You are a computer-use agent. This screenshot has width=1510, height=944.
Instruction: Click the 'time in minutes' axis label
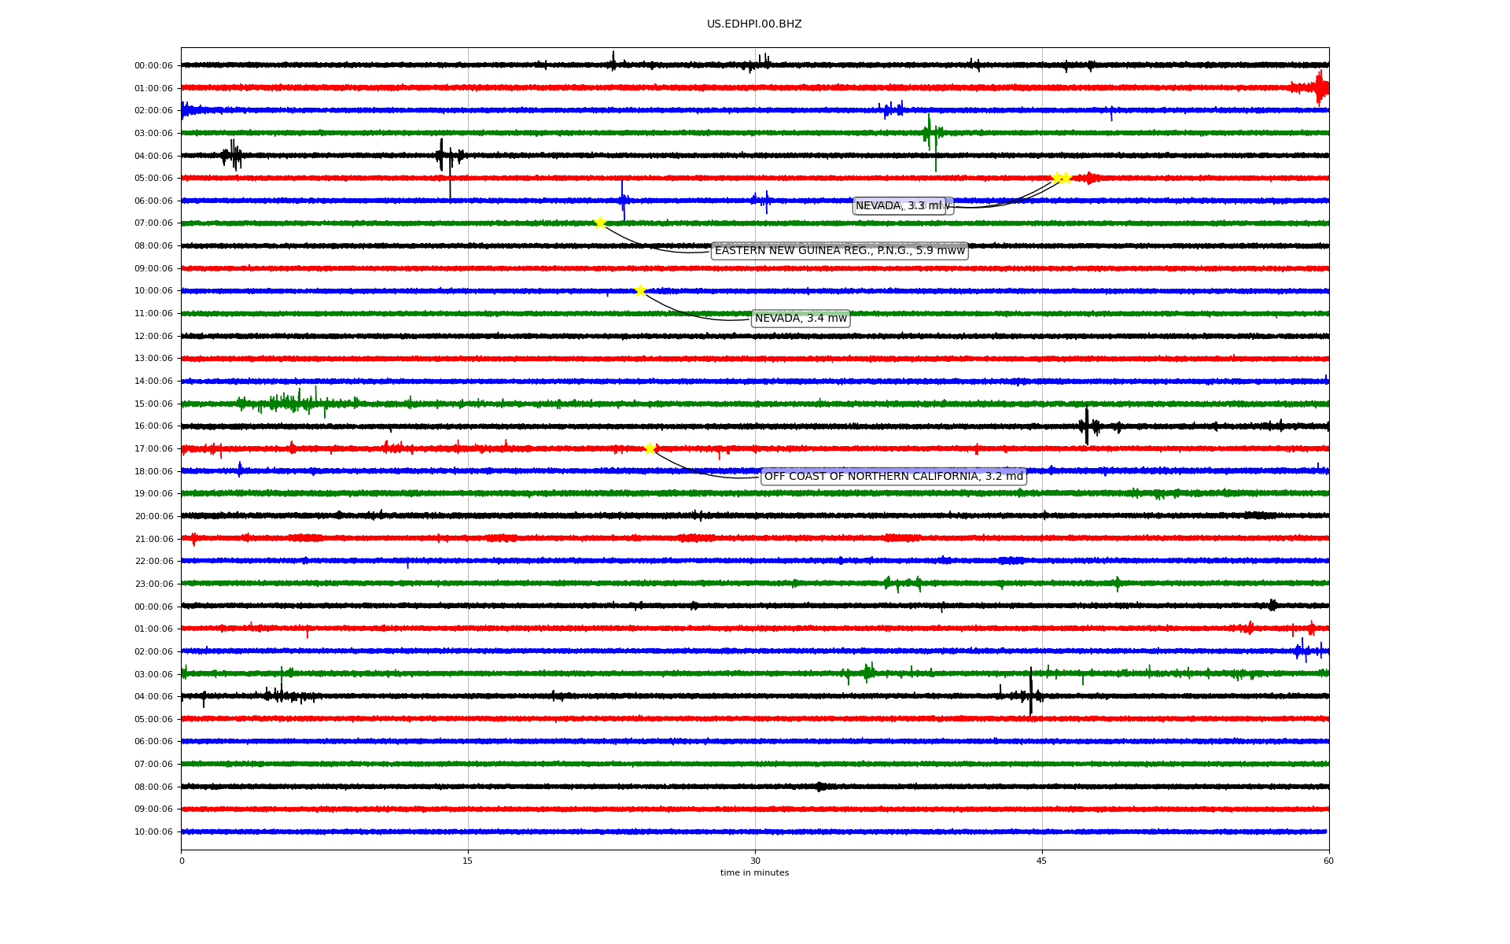(754, 872)
